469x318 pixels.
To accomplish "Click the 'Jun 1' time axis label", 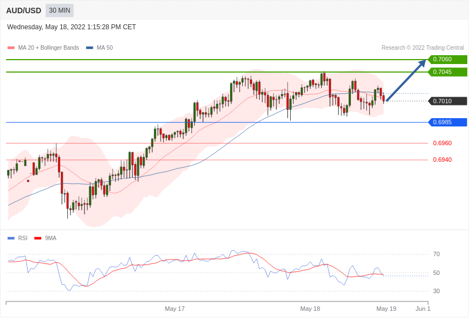I will 423,309.
